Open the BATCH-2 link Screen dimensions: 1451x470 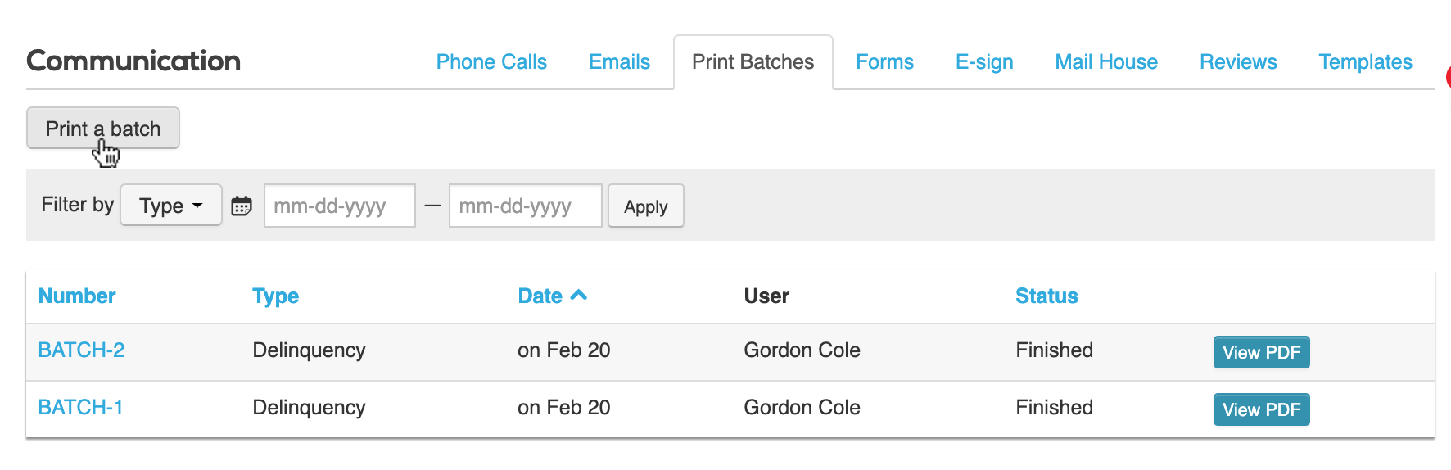tap(81, 350)
